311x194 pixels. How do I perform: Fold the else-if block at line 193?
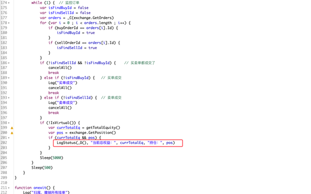[x=9, y=98]
